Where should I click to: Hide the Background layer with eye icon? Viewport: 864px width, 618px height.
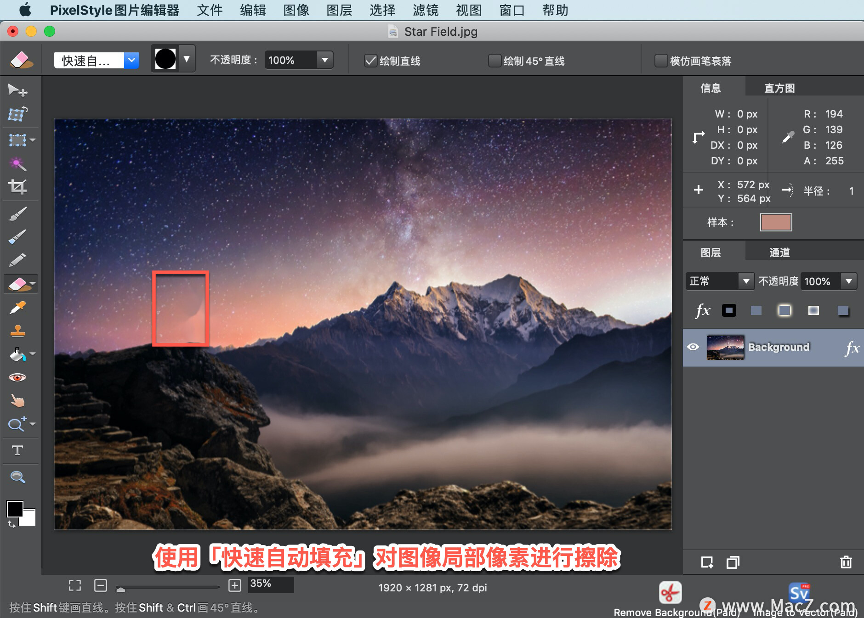(693, 347)
